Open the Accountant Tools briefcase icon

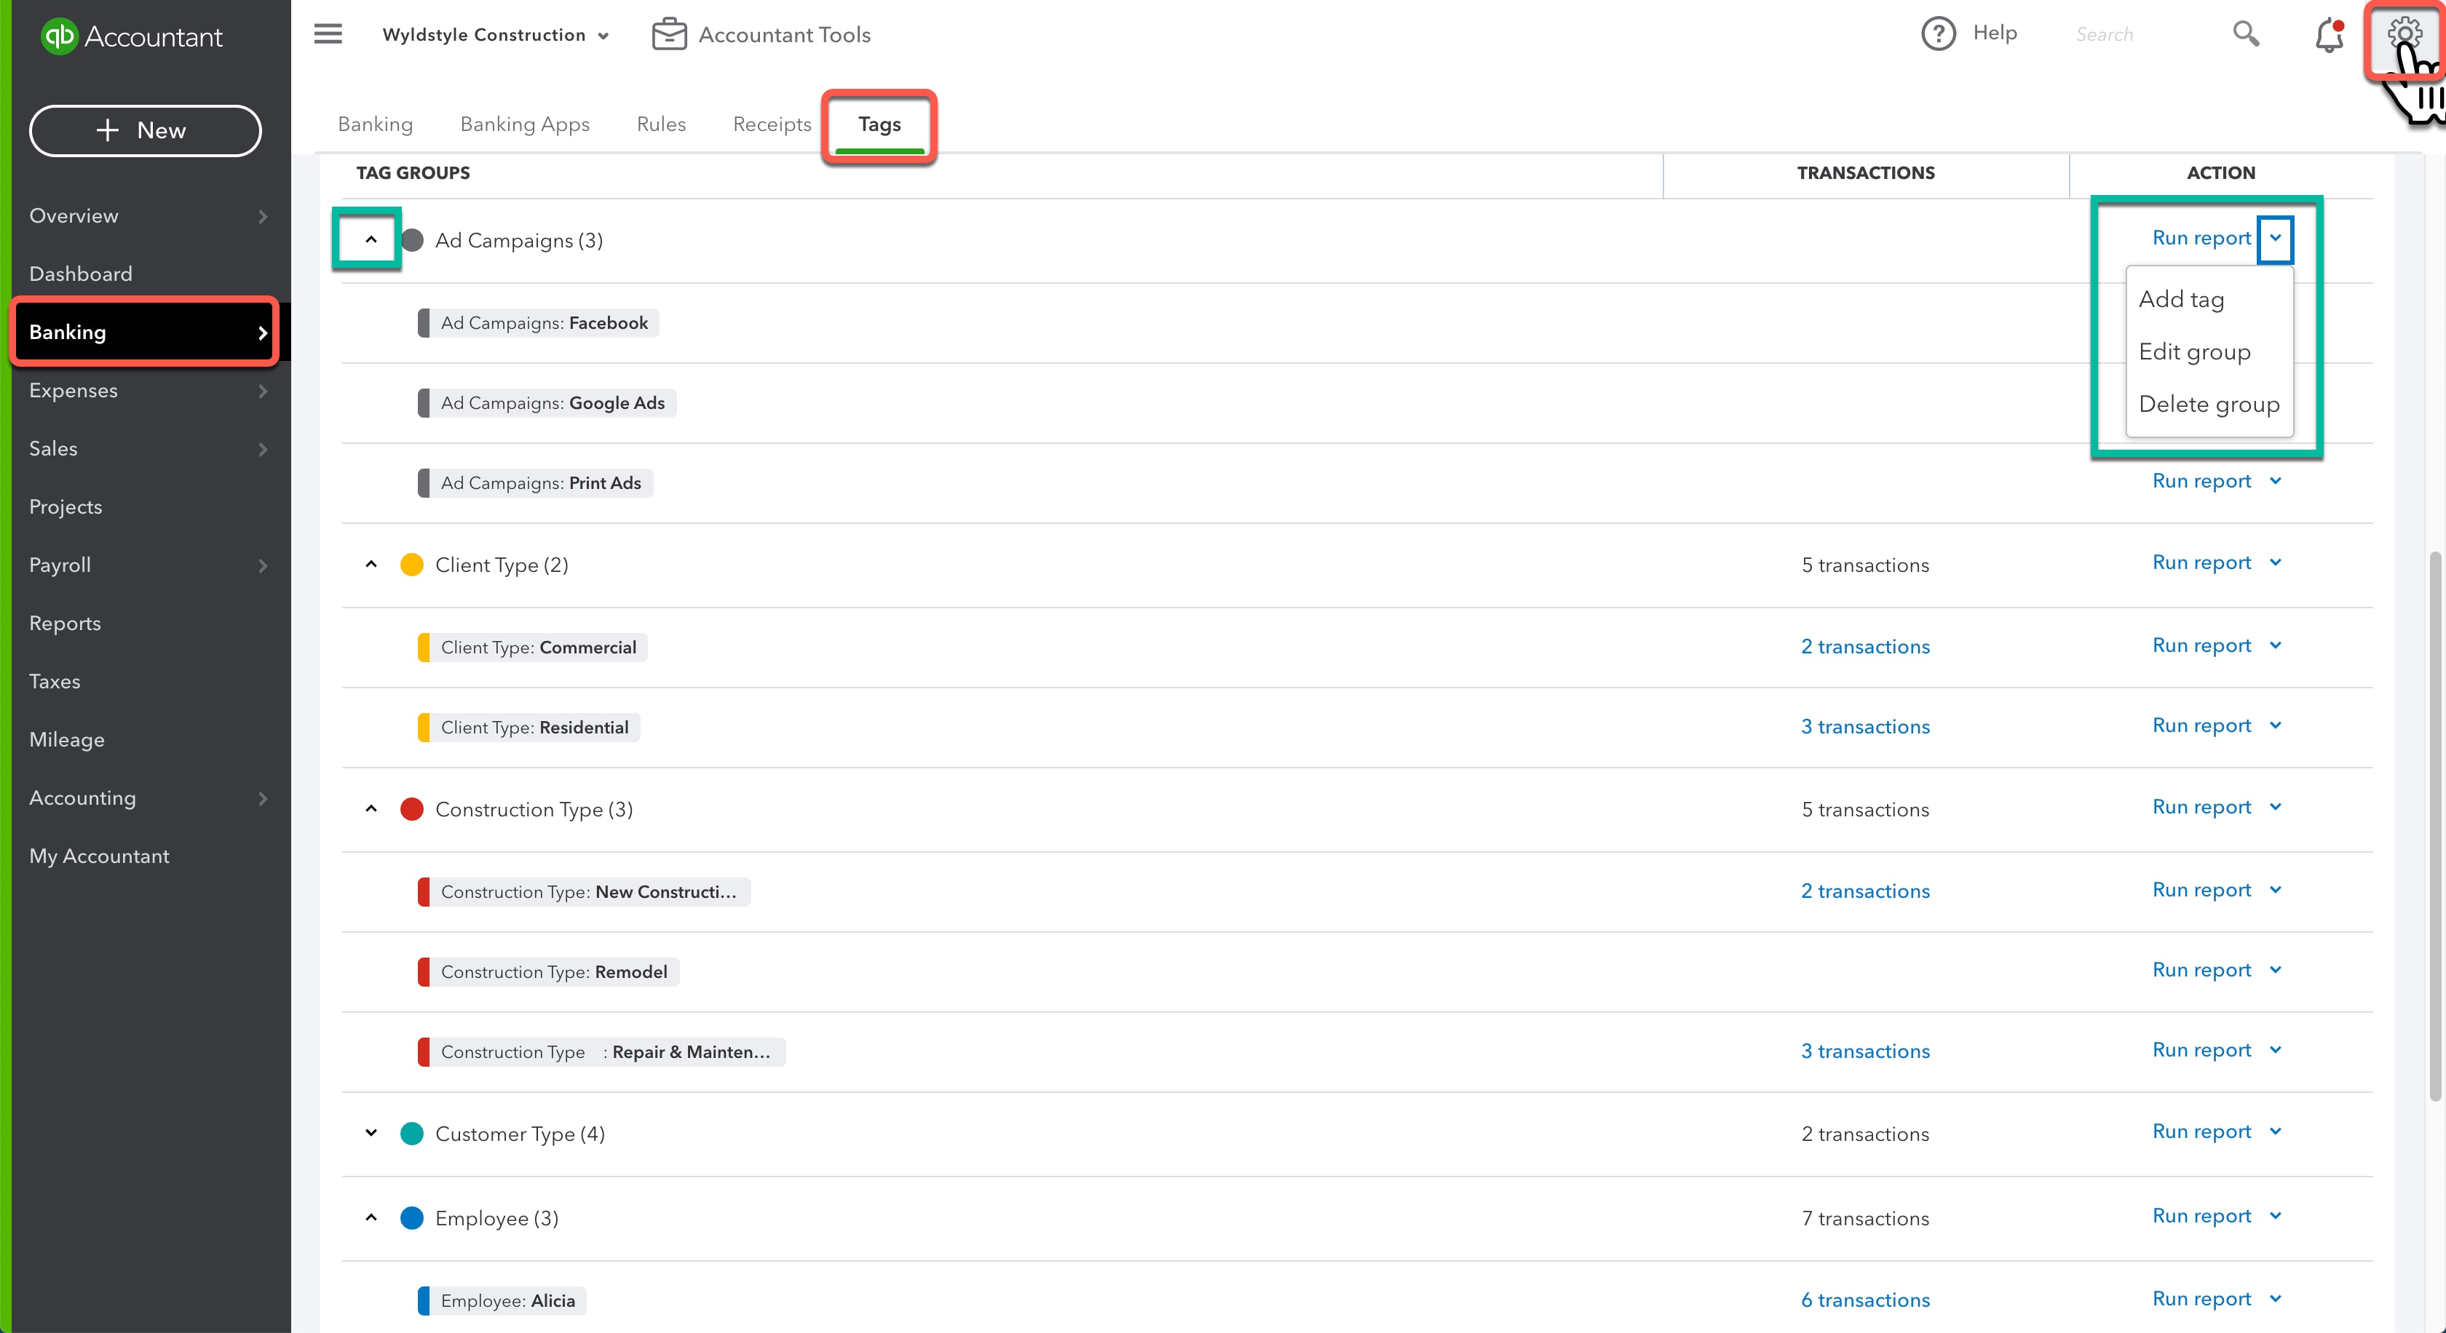tap(670, 34)
